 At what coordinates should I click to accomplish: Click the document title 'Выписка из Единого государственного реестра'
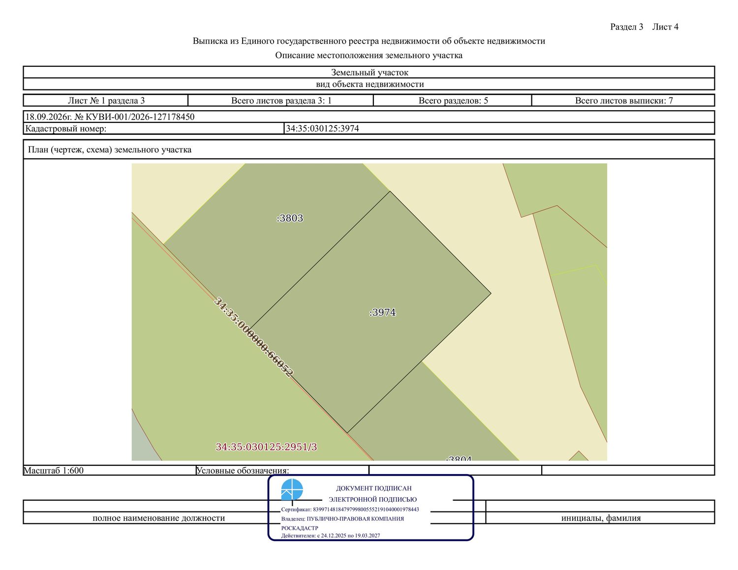coord(369,41)
